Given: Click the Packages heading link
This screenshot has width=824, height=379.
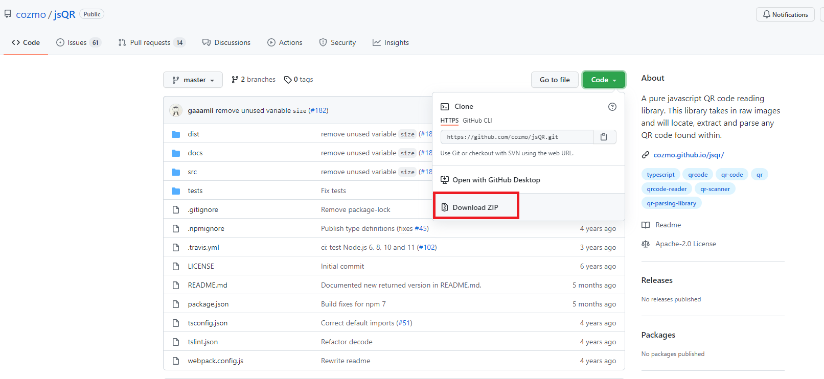Looking at the screenshot, I should (x=658, y=335).
